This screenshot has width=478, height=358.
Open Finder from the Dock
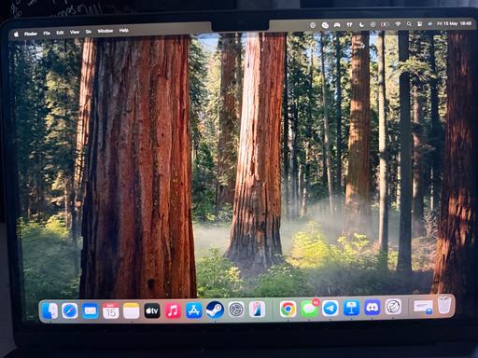pyautogui.click(x=49, y=310)
